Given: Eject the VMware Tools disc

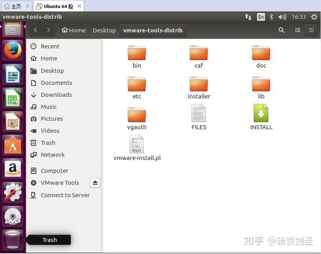Looking at the screenshot, I should 95,183.
